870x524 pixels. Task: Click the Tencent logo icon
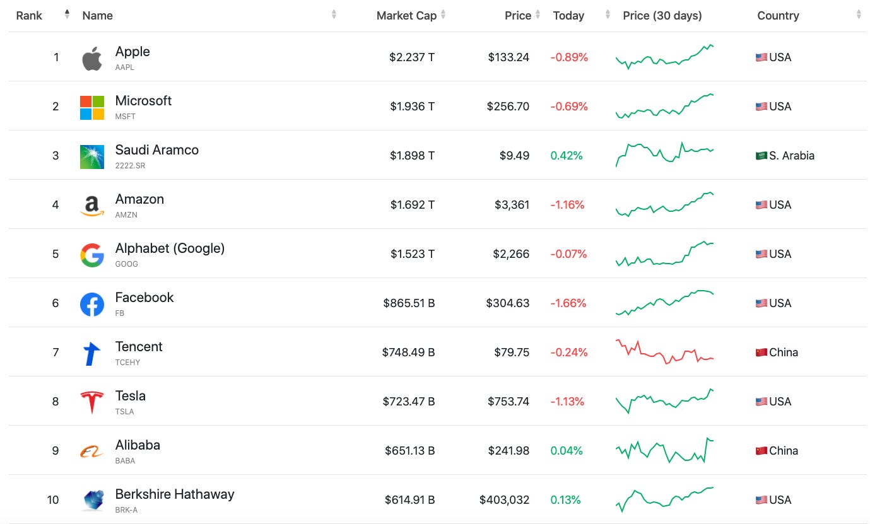92,354
